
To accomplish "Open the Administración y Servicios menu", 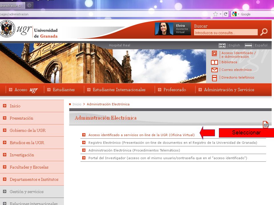I will [x=229, y=90].
